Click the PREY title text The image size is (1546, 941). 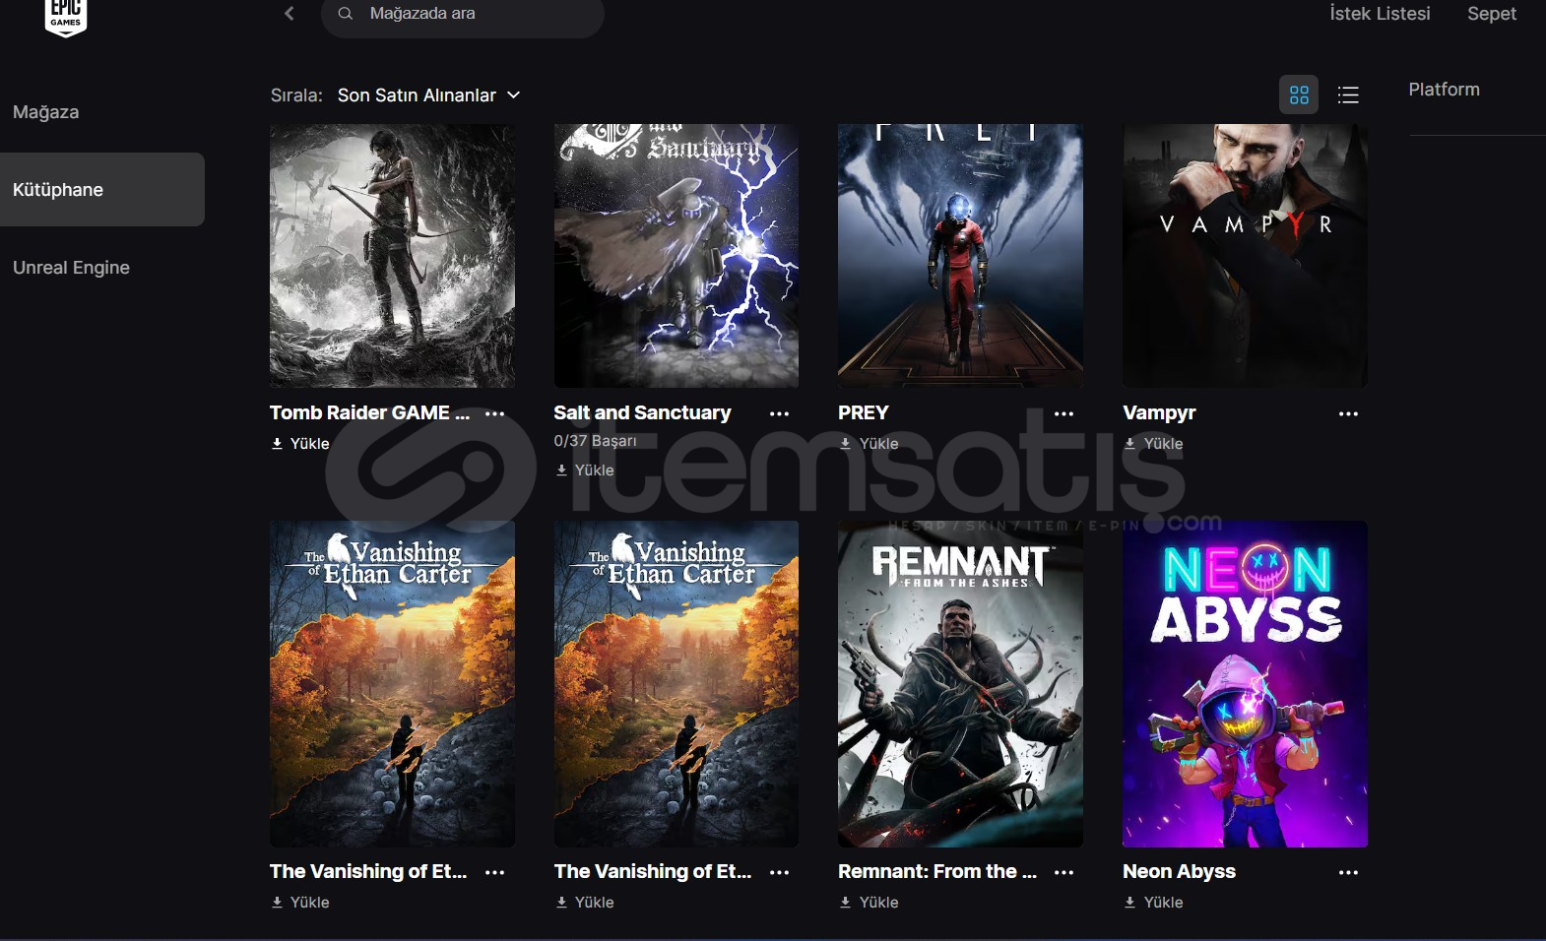tap(864, 412)
